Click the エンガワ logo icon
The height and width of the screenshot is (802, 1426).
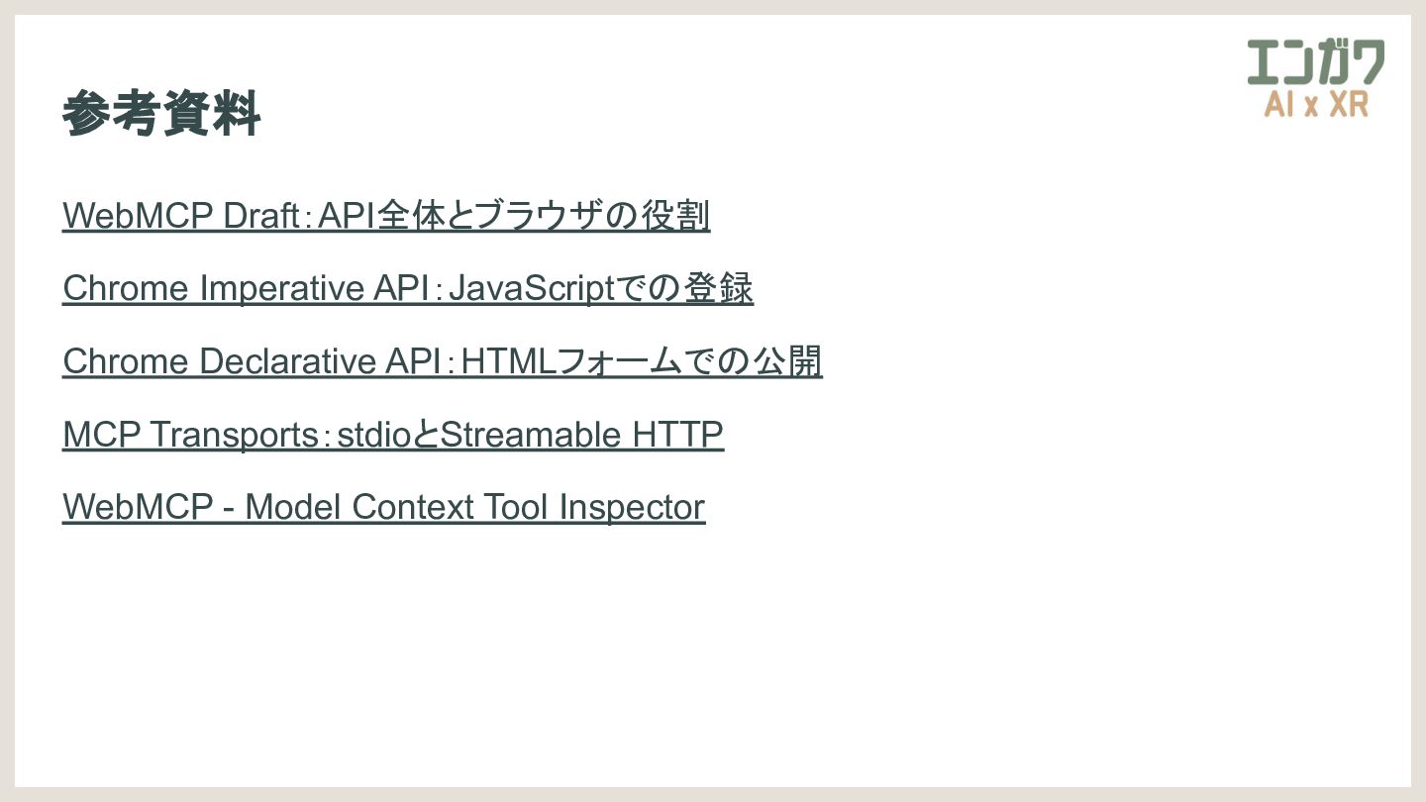1316,62
